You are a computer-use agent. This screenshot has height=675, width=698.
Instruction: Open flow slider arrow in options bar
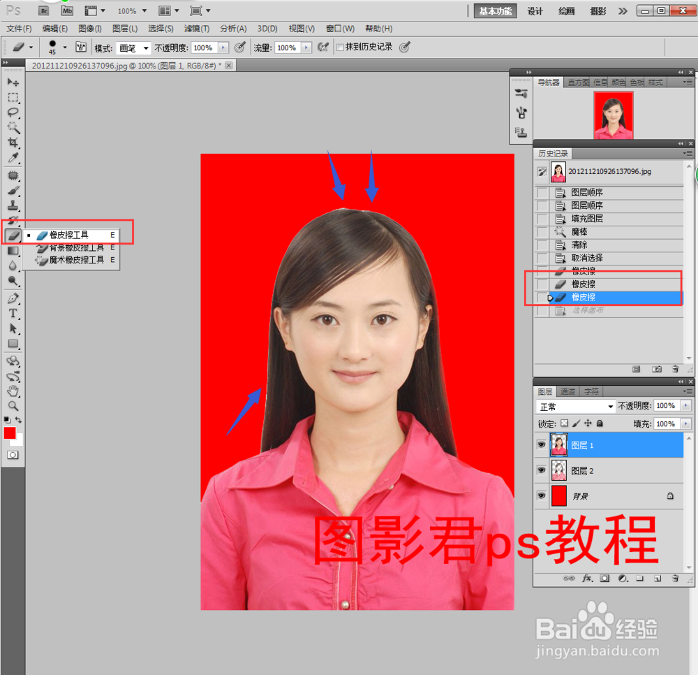coord(306,48)
